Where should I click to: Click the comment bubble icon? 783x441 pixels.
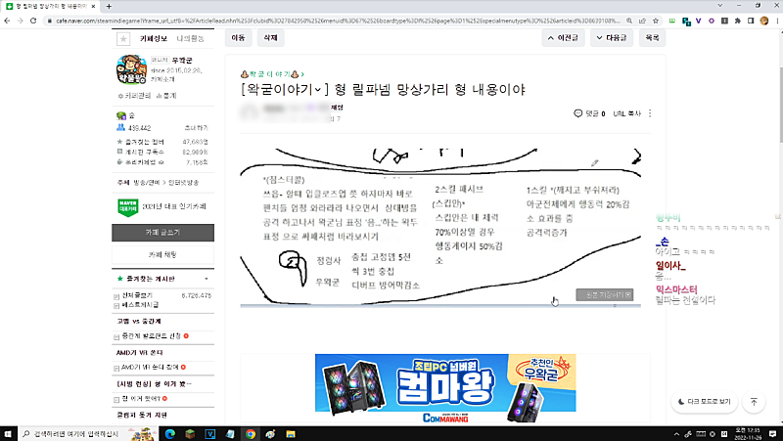point(577,113)
